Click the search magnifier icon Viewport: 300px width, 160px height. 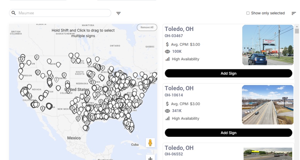(14, 13)
